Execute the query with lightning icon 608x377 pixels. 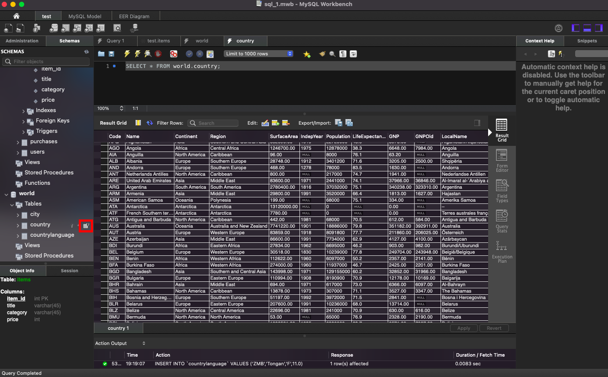tap(127, 54)
